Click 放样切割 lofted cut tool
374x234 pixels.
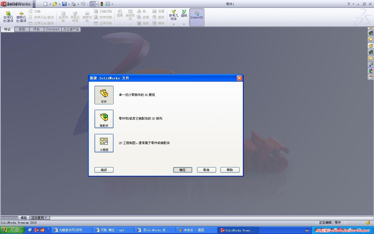click(x=103, y=17)
